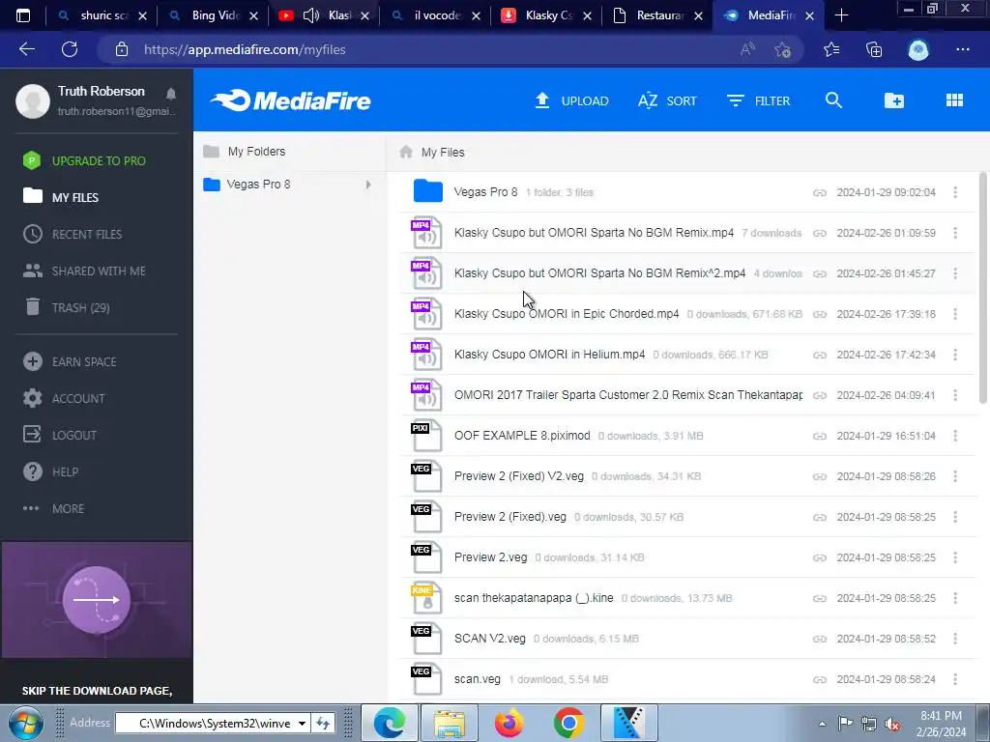Create a new folder with the folder-plus icon

coord(894,100)
